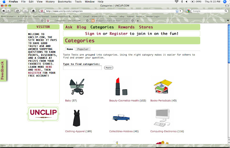Click the computer Electronics category icon
Viewport: 230px width, 148px height.
tap(162, 118)
